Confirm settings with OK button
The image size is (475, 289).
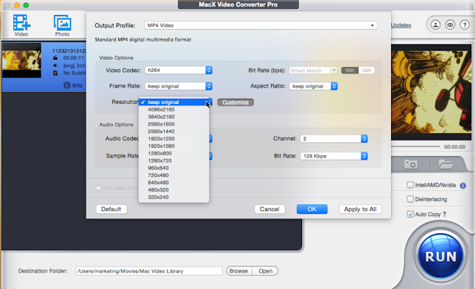click(312, 210)
